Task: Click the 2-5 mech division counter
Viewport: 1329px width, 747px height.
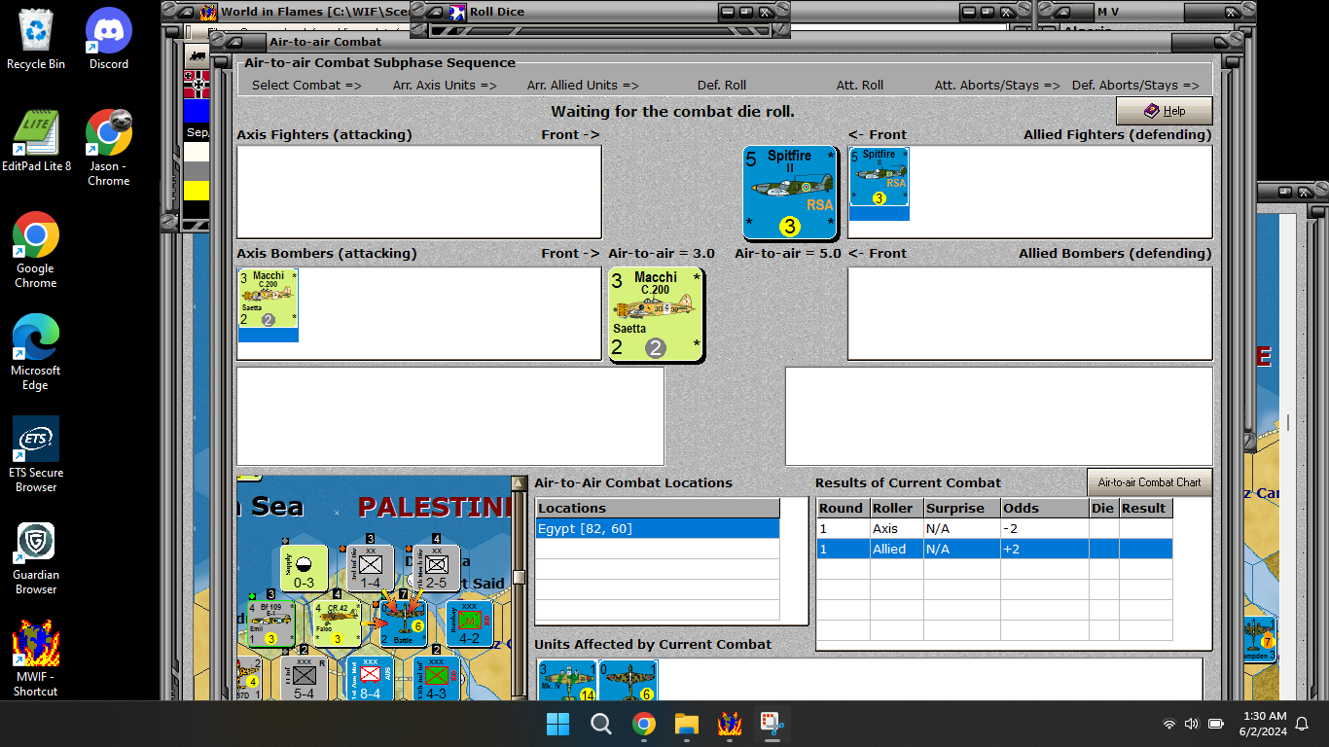Action: pyautogui.click(x=436, y=568)
